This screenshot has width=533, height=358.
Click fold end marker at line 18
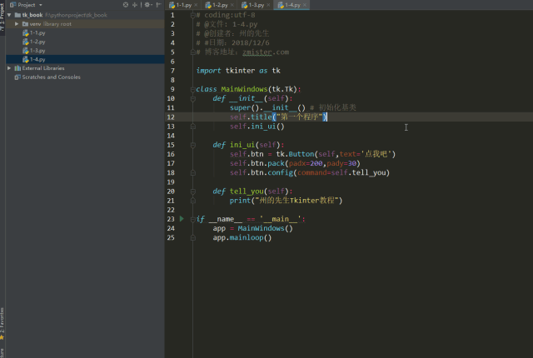192,172
